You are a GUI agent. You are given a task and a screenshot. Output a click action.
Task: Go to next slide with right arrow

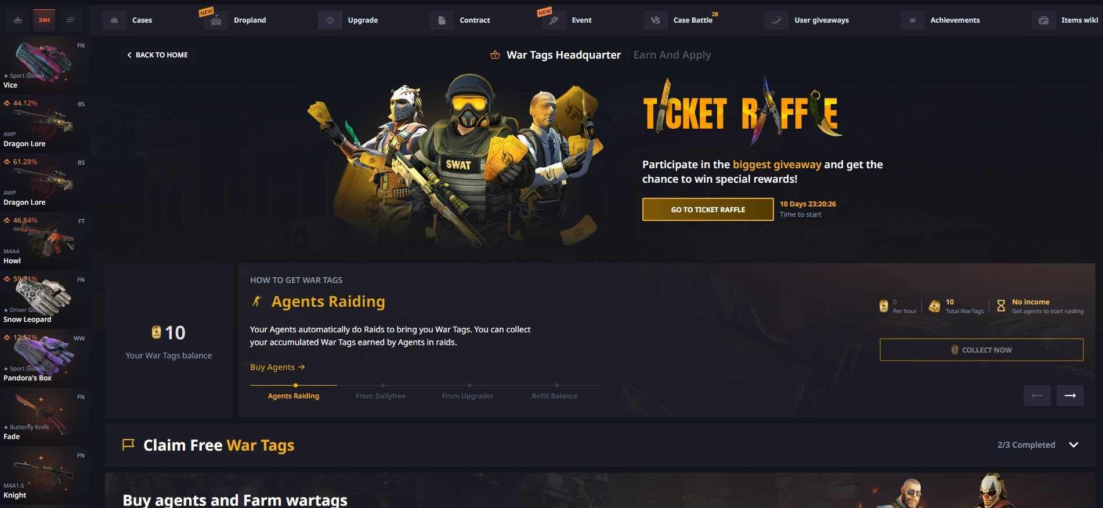[1070, 395]
